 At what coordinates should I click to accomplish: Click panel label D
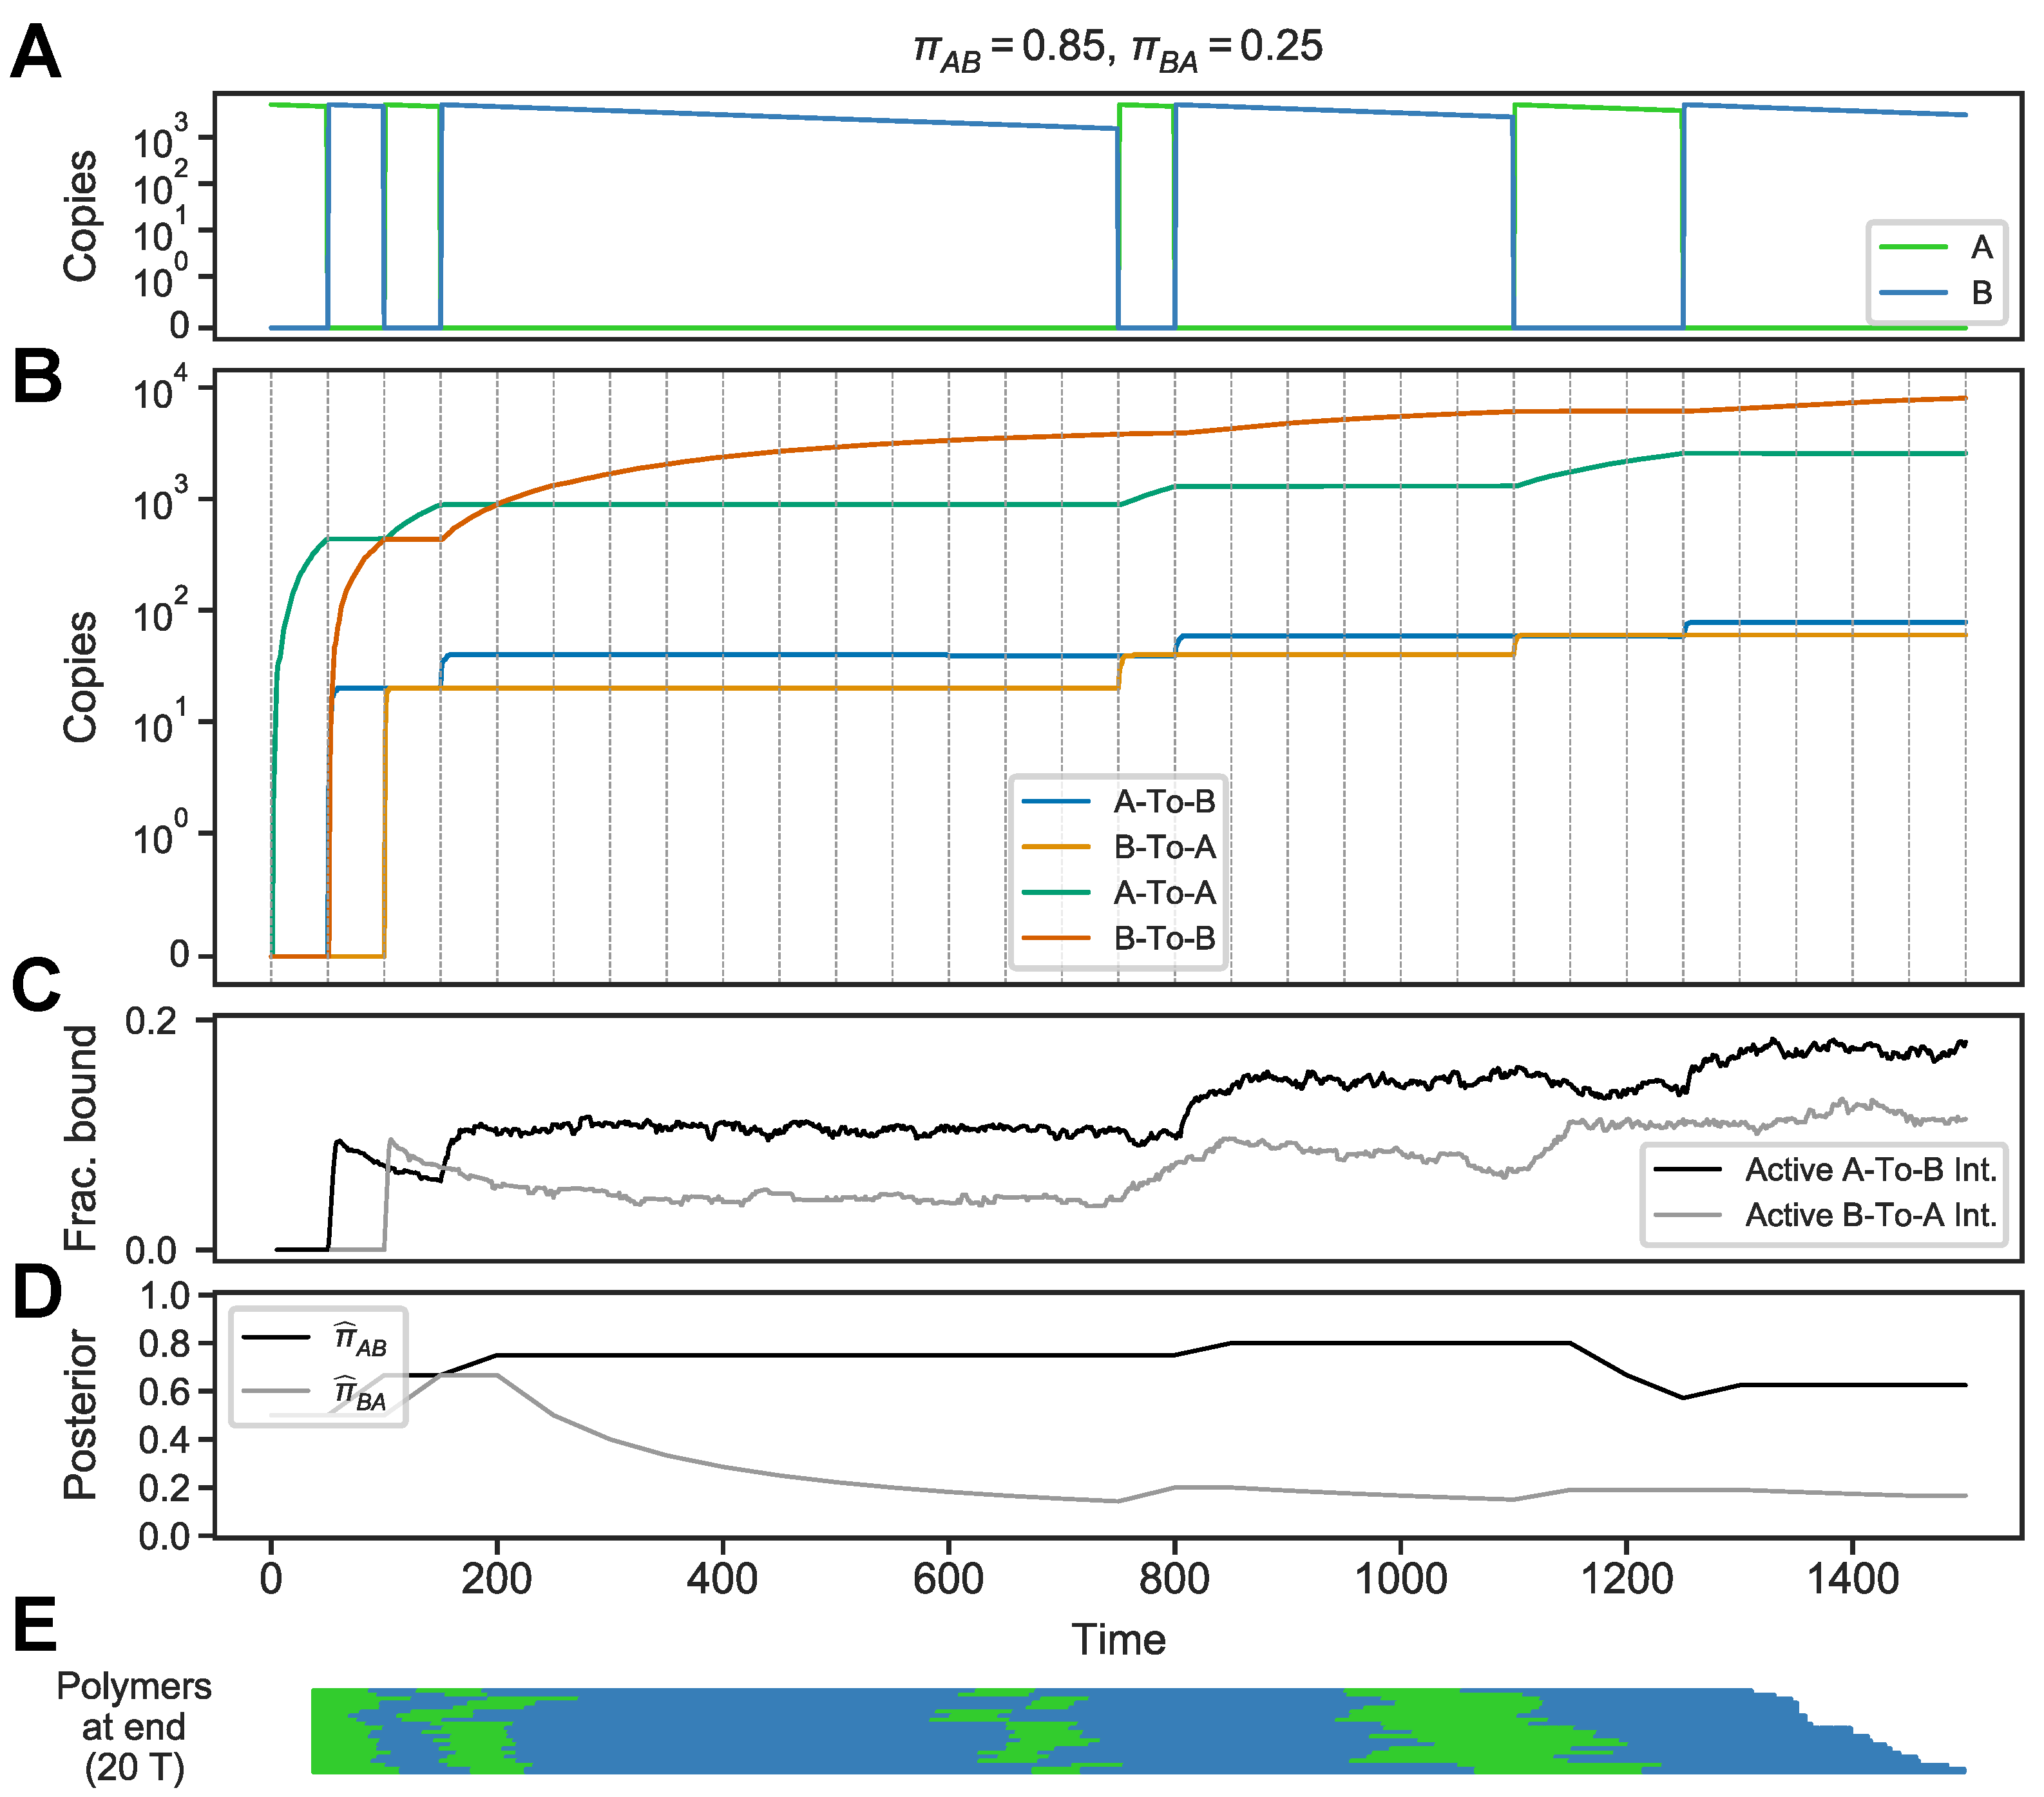click(37, 1292)
